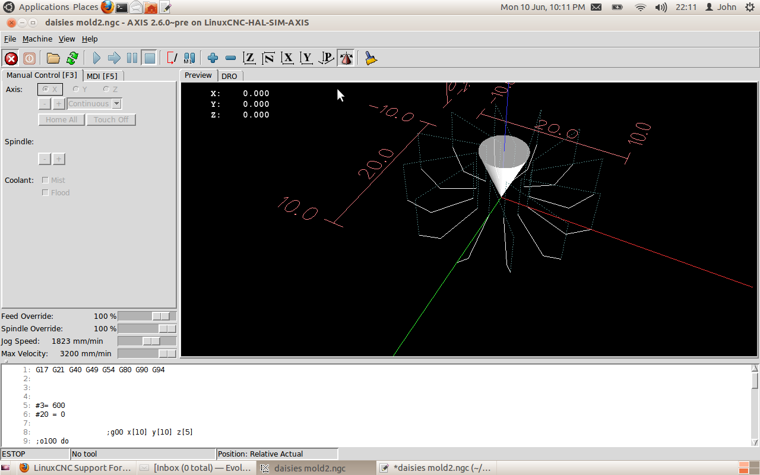Switch to LinuxCNC Support Forum taskbar window

point(76,468)
